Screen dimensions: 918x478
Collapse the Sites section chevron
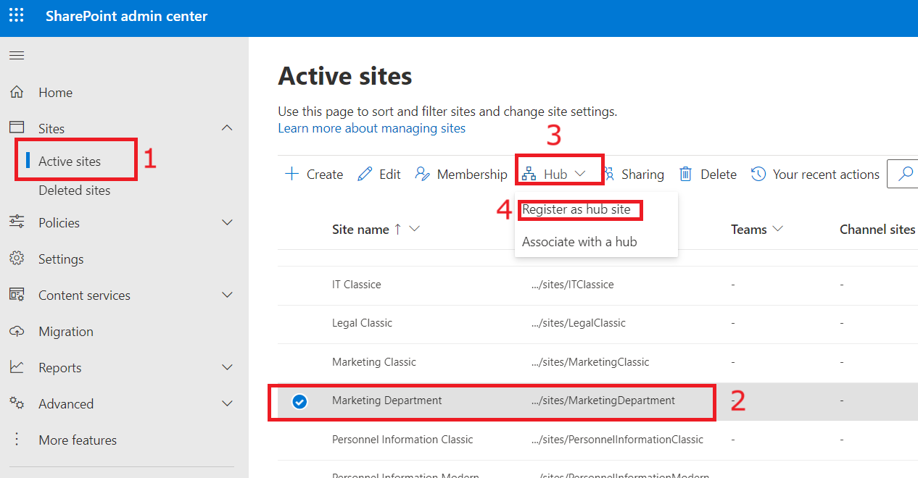click(x=227, y=128)
